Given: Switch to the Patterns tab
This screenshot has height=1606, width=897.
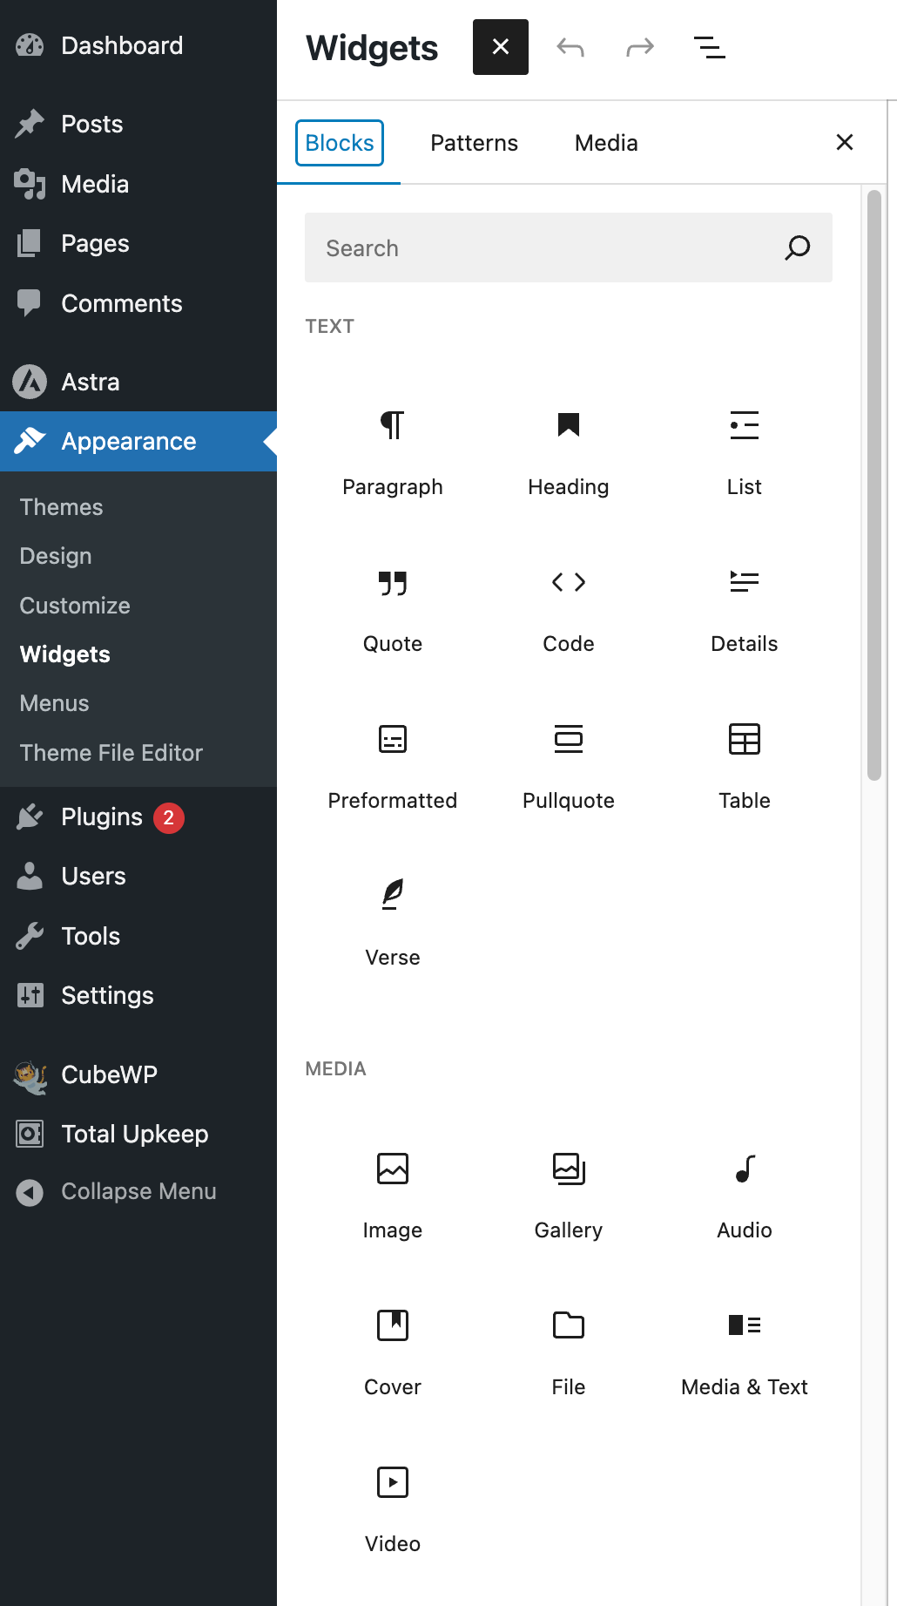Looking at the screenshot, I should pos(474,142).
